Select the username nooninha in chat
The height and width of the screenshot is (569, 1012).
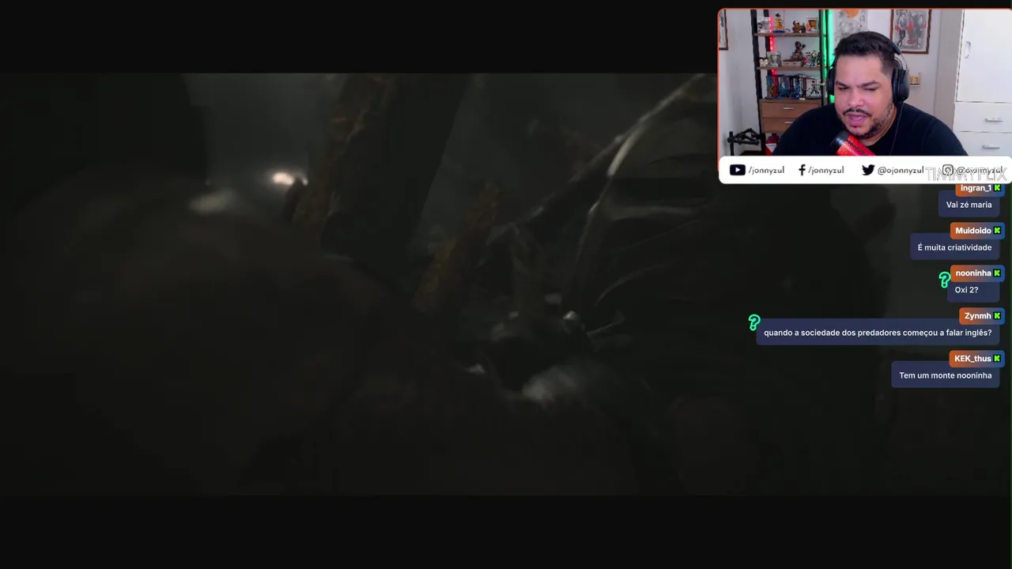click(972, 273)
